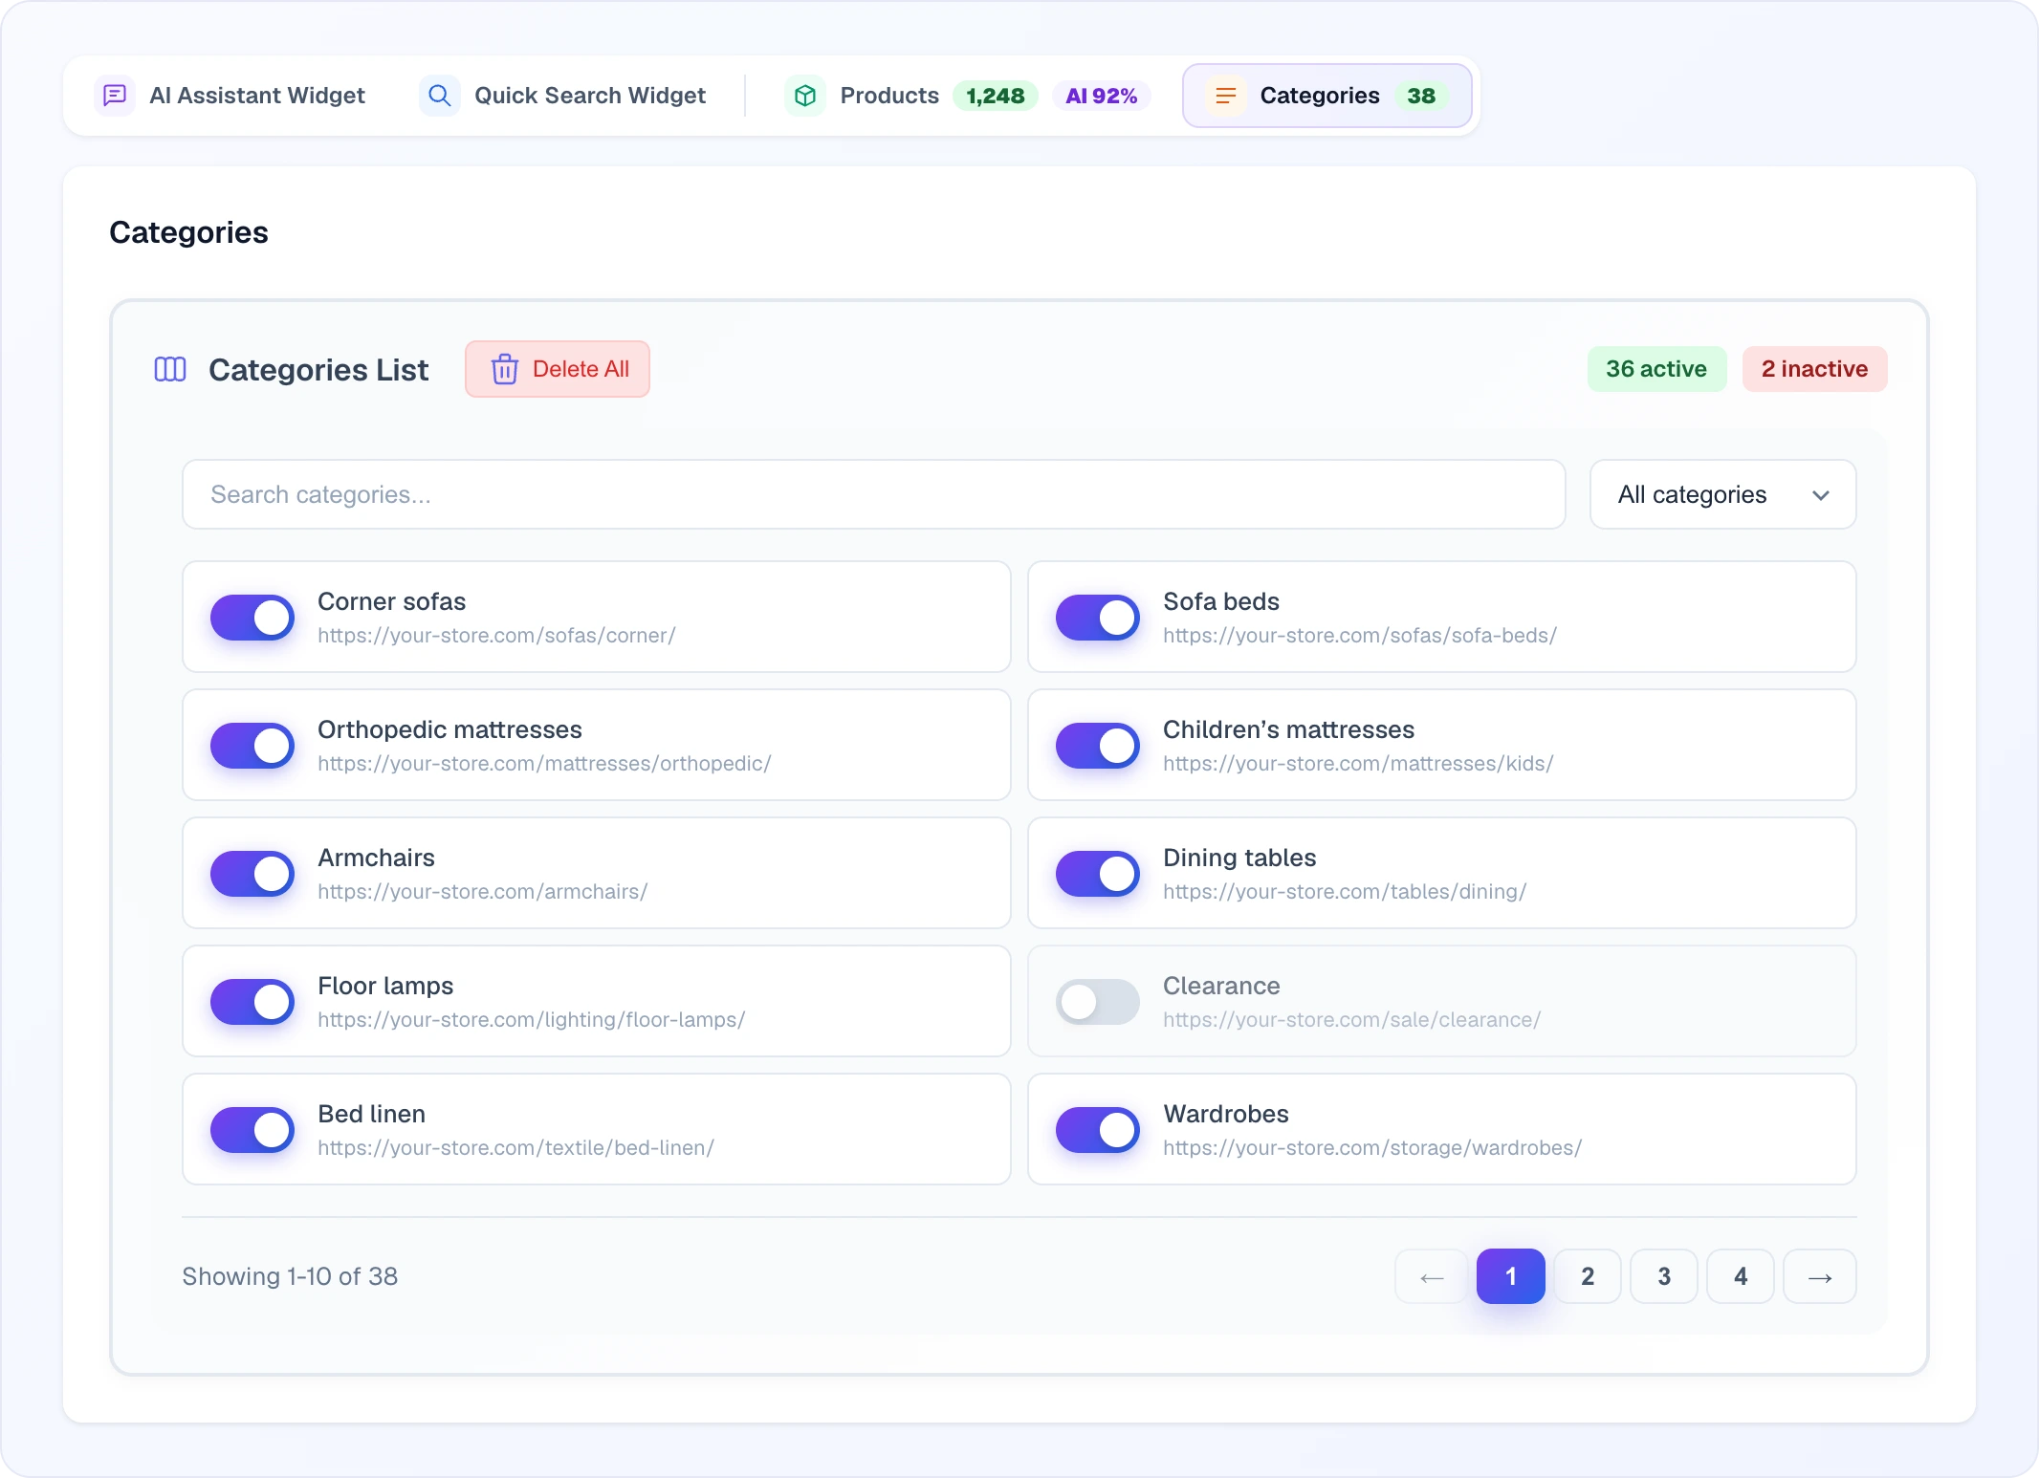This screenshot has height=1478, width=2039.
Task: Open the All categories dropdown
Action: tap(1723, 494)
